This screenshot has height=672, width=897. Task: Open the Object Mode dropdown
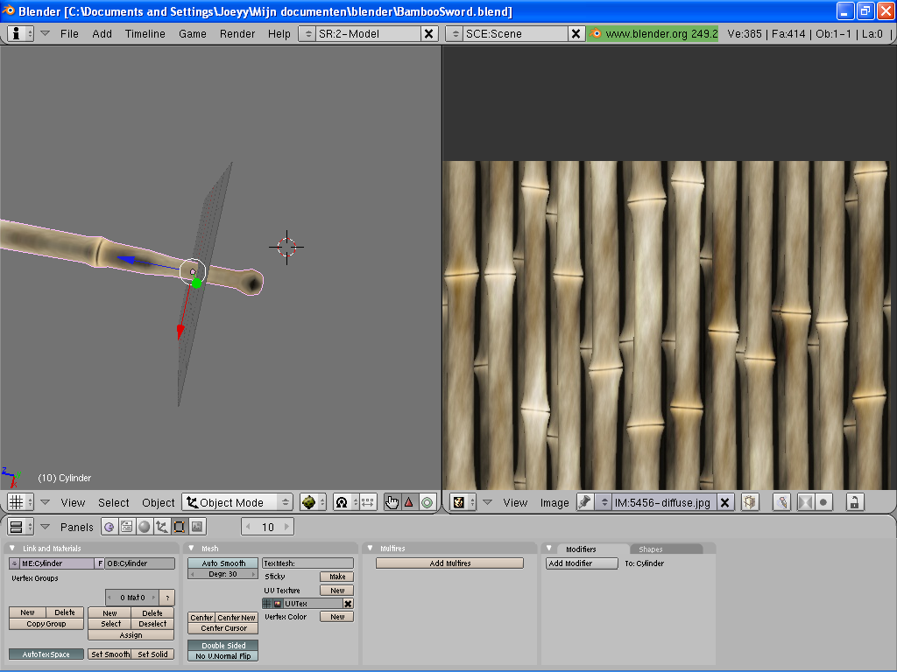(237, 502)
